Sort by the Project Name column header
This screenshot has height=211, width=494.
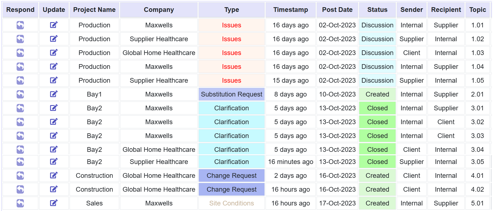[94, 10]
